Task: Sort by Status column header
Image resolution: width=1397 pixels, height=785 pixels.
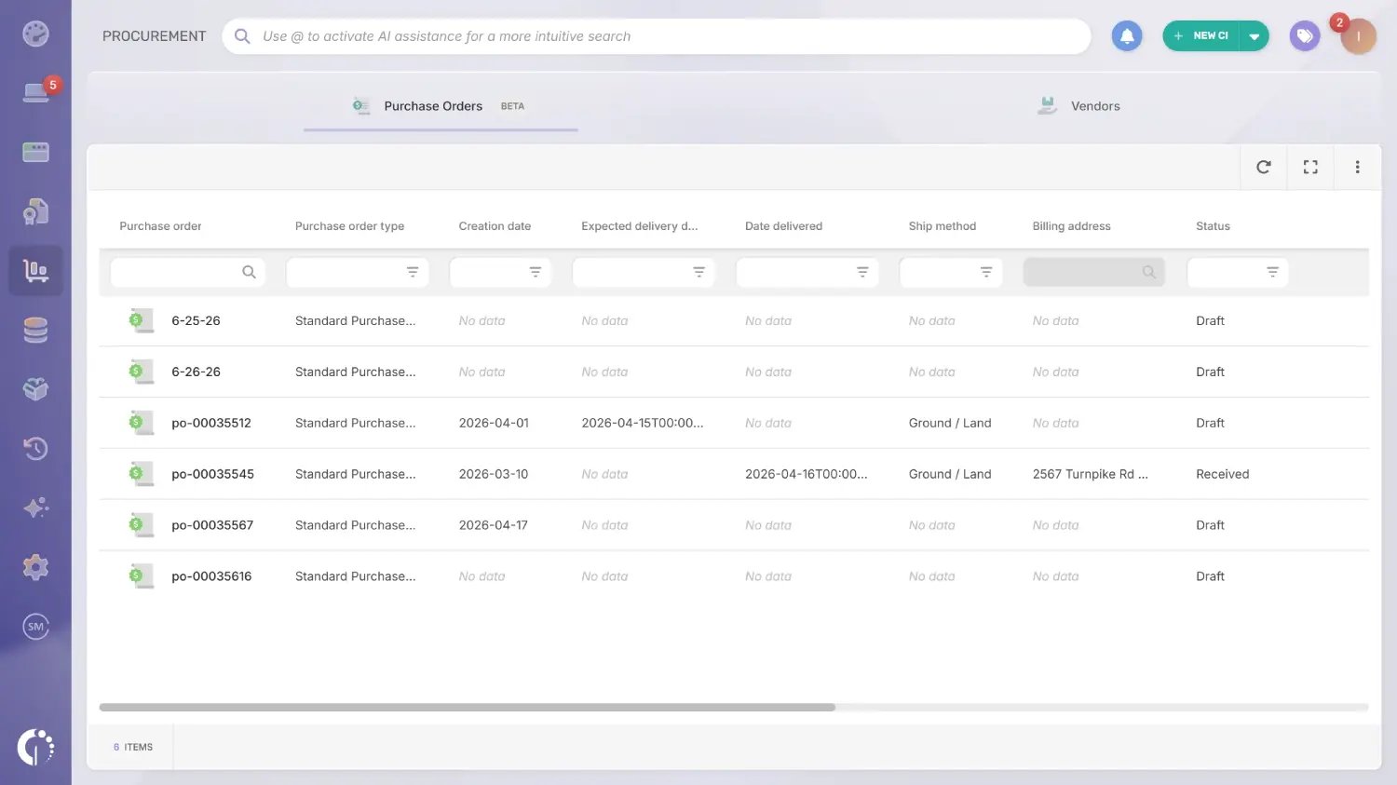Action: 1213,226
